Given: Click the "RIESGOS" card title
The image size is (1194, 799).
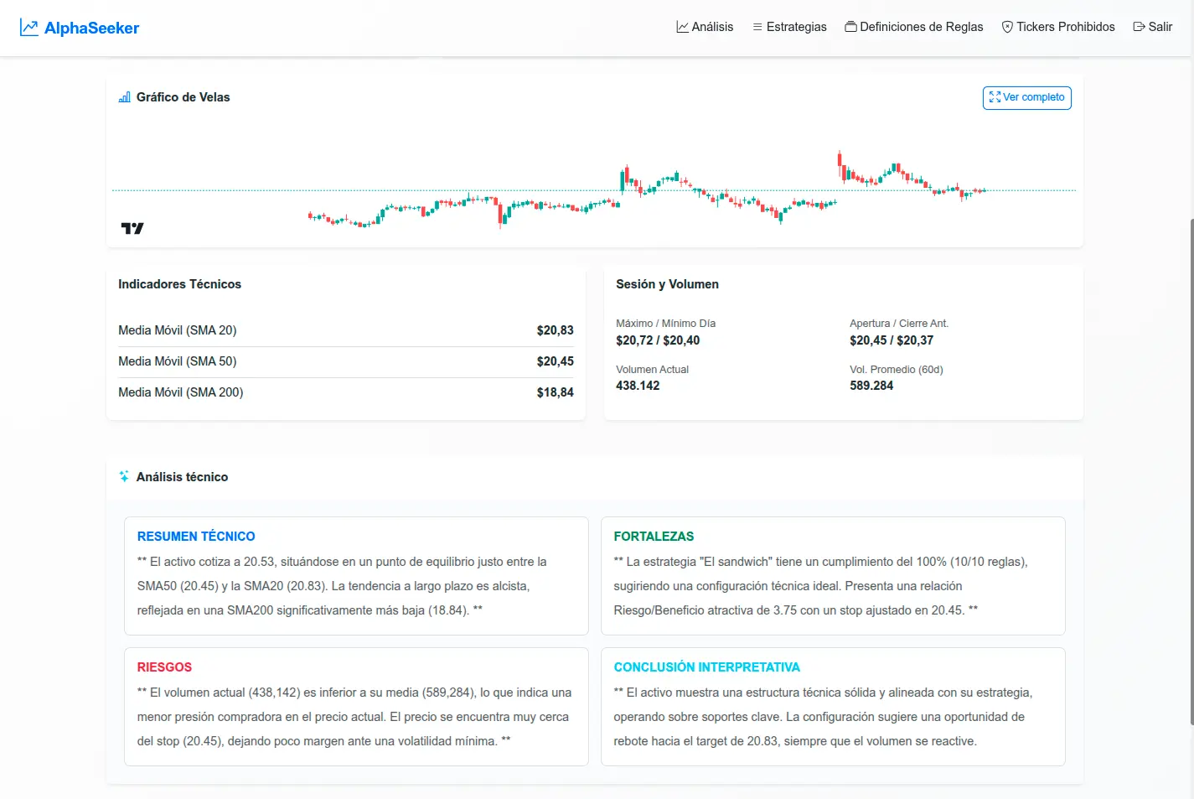Looking at the screenshot, I should pyautogui.click(x=164, y=667).
